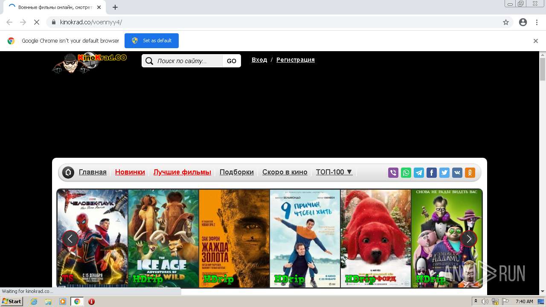Share via the Facebook icon

coord(432,172)
